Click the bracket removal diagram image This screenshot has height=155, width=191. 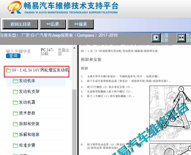170,113
